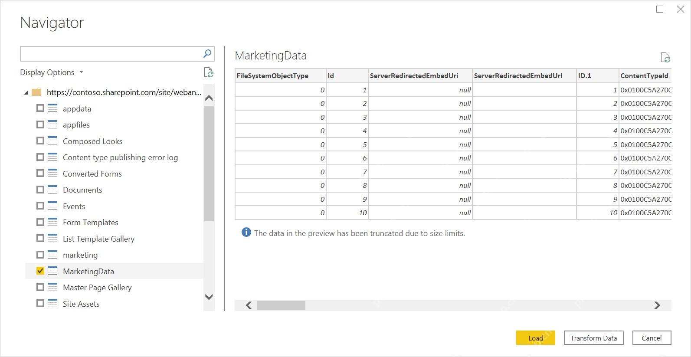Check the Form Templates checkbox

point(40,222)
